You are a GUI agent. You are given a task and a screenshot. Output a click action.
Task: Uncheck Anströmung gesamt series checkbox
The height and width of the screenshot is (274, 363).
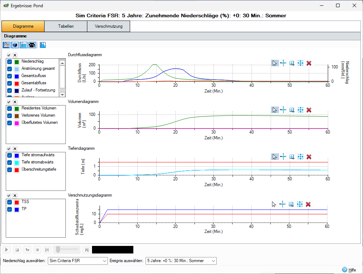tap(9, 69)
